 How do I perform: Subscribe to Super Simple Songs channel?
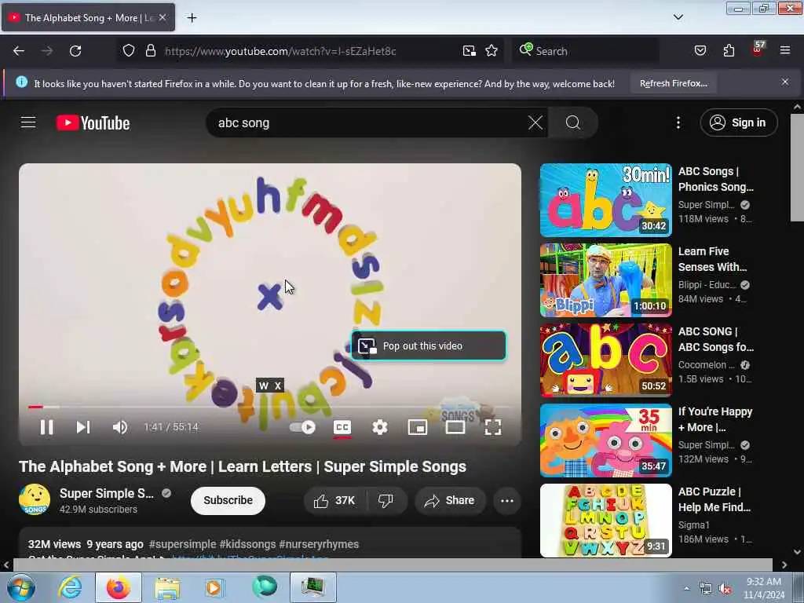(x=228, y=500)
